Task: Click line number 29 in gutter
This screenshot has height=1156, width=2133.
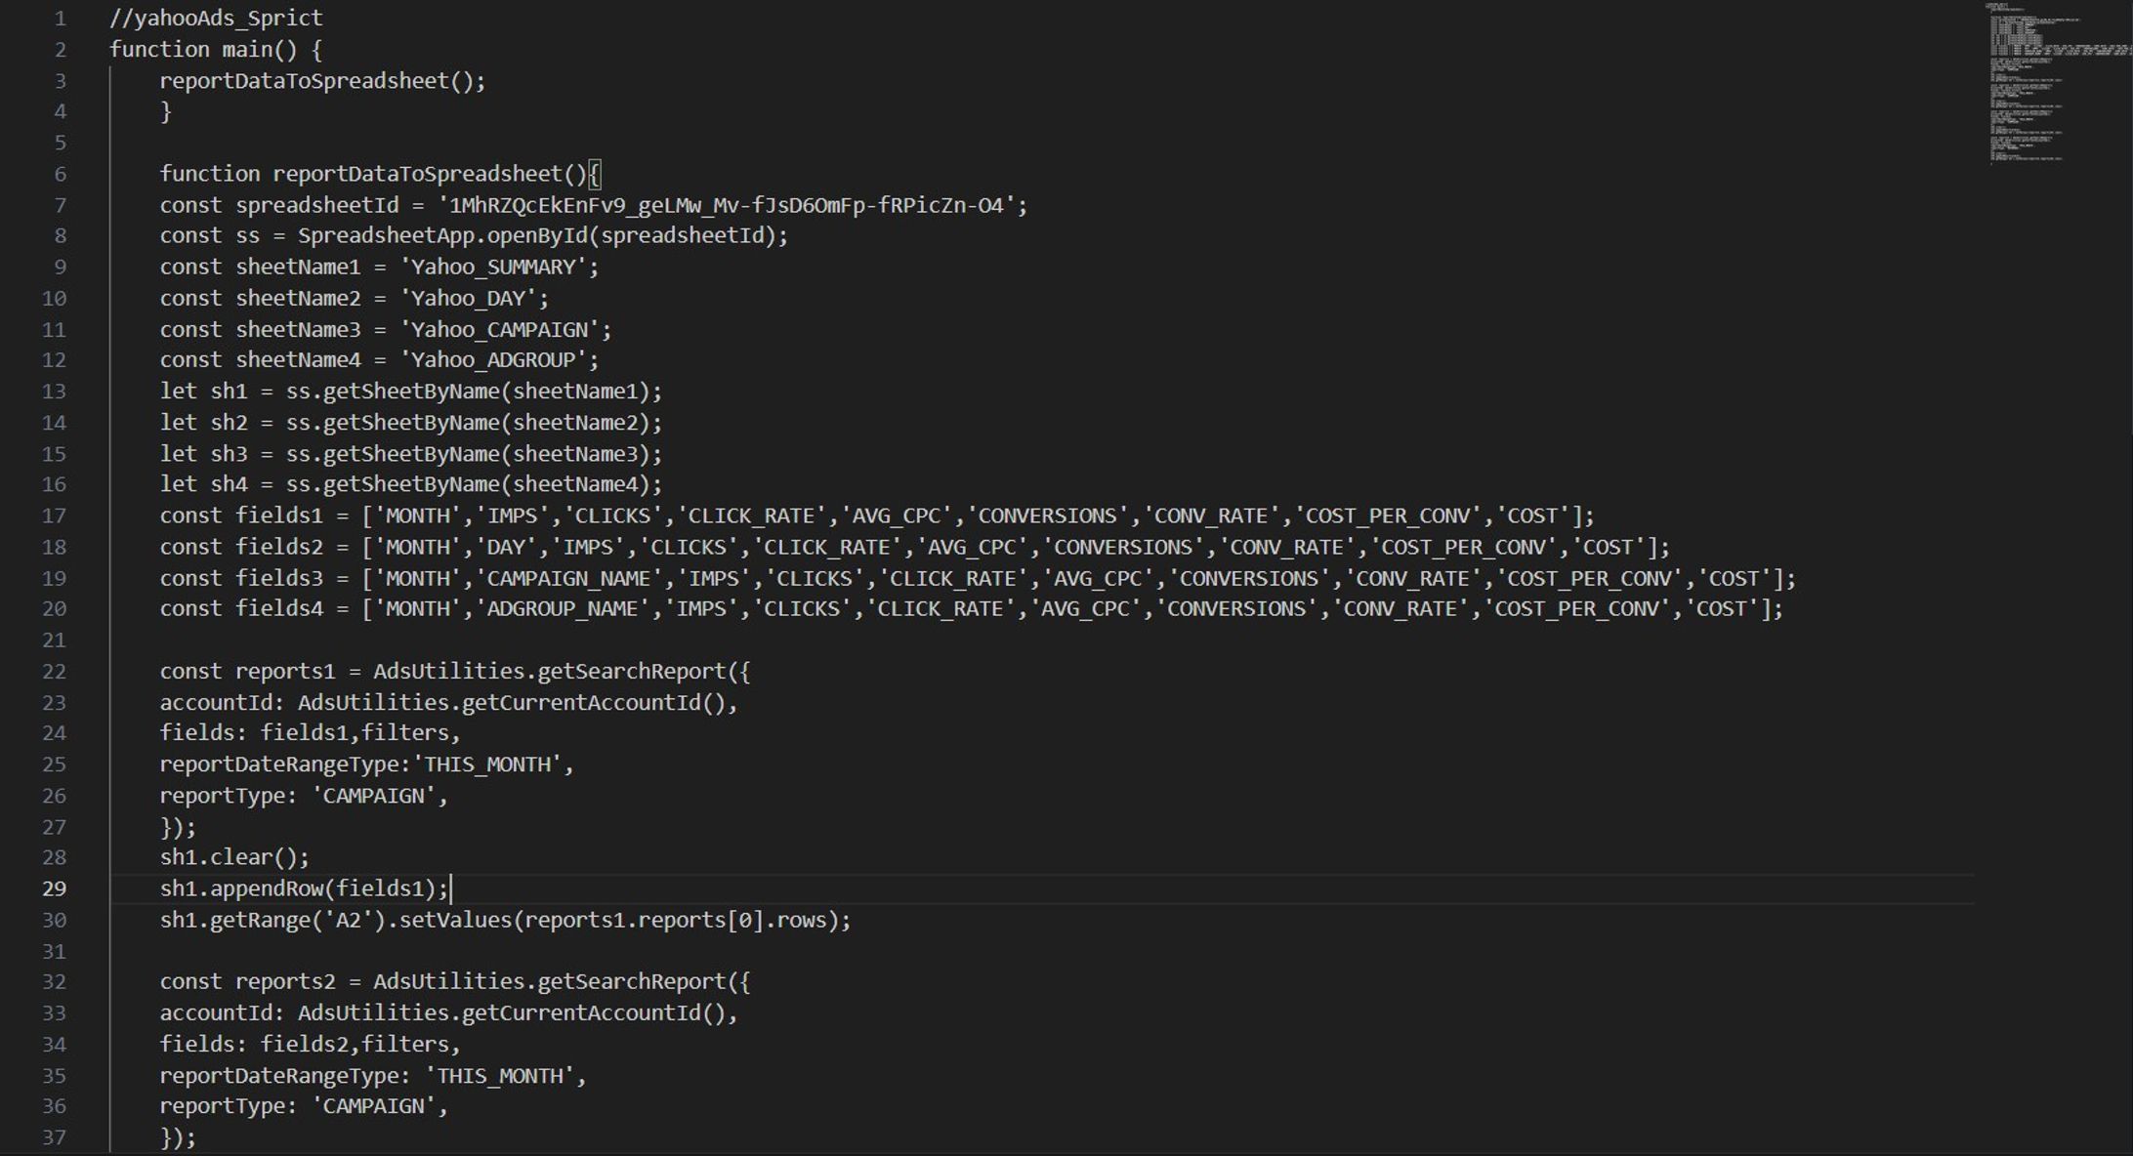Action: [55, 888]
